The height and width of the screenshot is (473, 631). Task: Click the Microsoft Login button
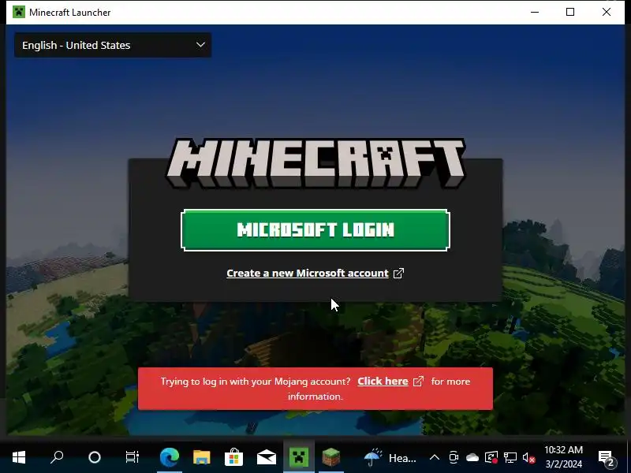[x=315, y=230]
